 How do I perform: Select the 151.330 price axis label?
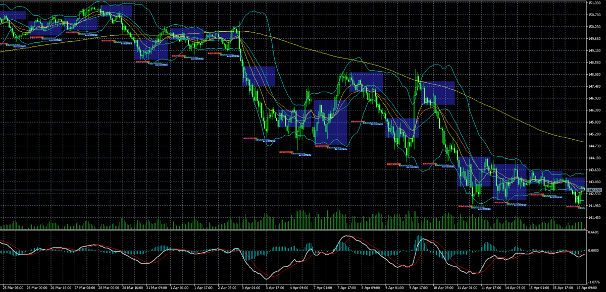595,3
